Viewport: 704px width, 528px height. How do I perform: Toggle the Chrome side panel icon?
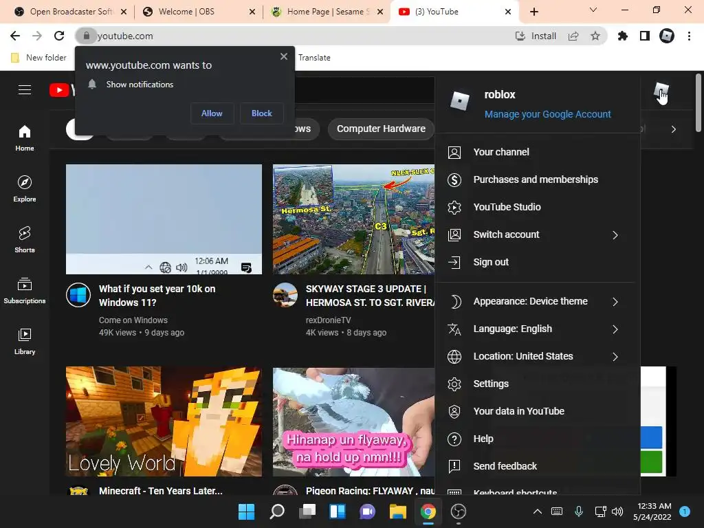tap(645, 36)
